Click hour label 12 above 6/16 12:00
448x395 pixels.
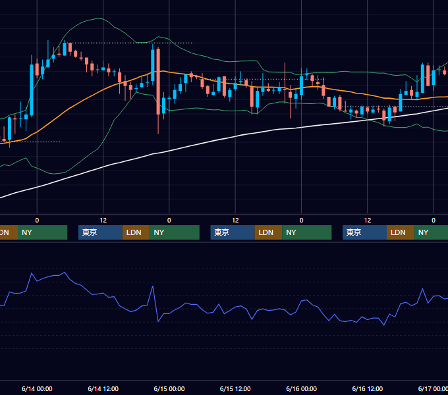368,221
